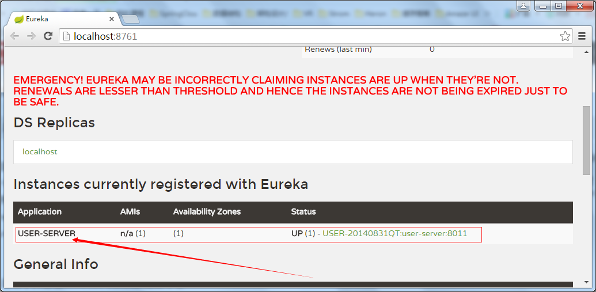Maximize the Chrome window
This screenshot has height=292, width=596.
[558, 6]
